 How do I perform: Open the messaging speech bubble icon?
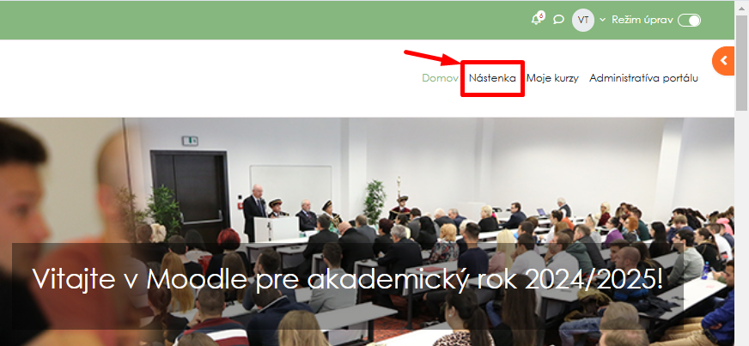558,20
